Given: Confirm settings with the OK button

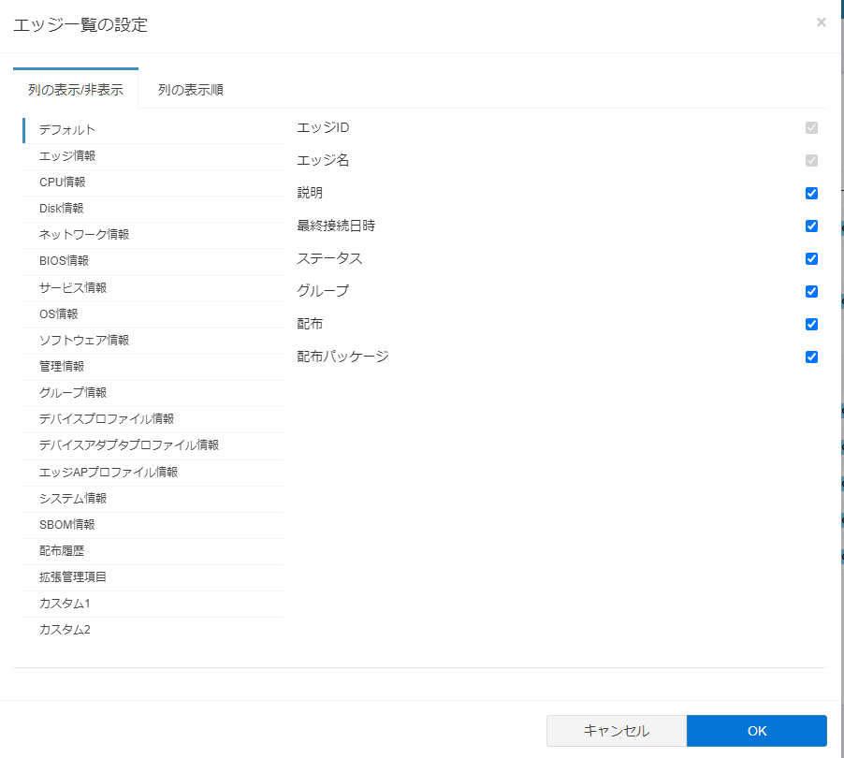Looking at the screenshot, I should coord(757,731).
